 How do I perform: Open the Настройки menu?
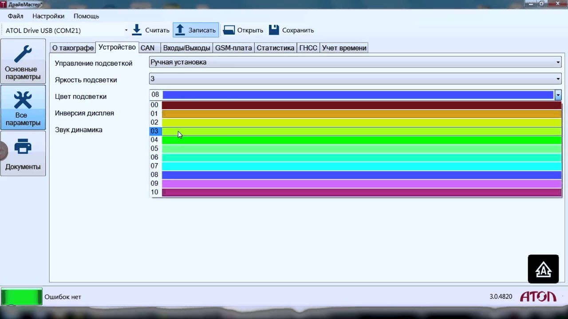click(48, 16)
